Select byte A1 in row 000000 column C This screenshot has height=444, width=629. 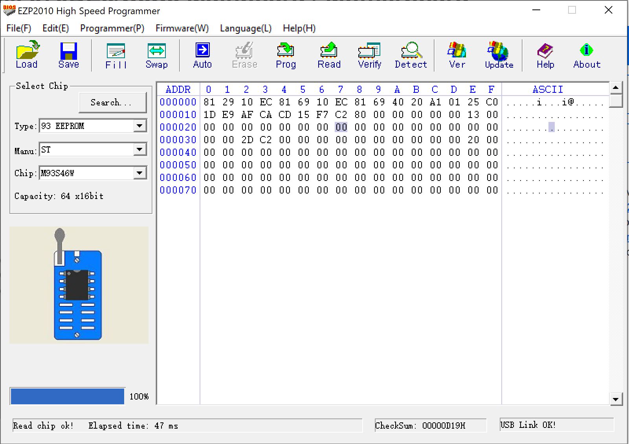pyautogui.click(x=435, y=102)
